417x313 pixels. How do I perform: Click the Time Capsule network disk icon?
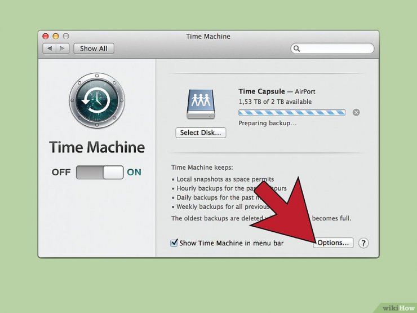pyautogui.click(x=201, y=104)
